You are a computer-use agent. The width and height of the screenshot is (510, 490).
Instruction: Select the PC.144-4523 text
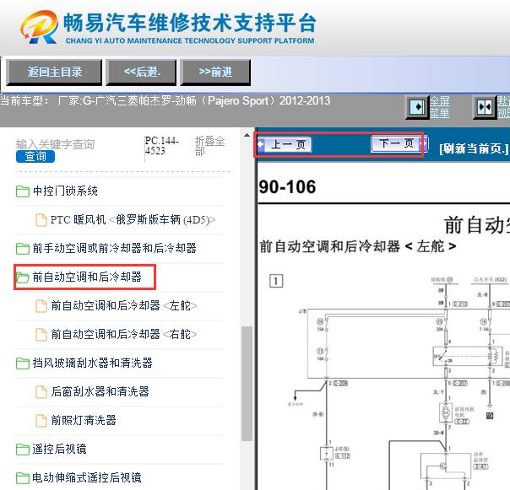tap(161, 146)
